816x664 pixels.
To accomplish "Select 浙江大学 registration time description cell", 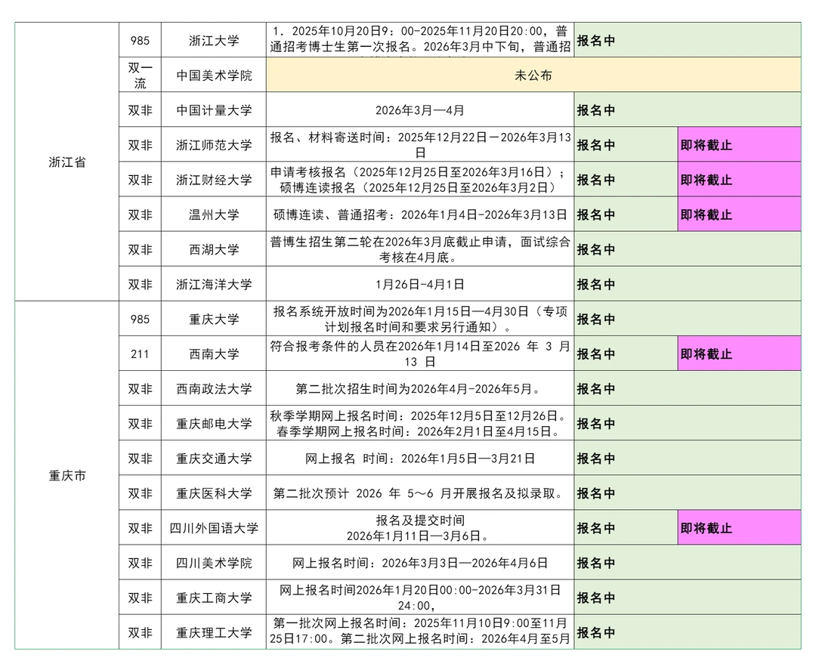I will pos(420,40).
